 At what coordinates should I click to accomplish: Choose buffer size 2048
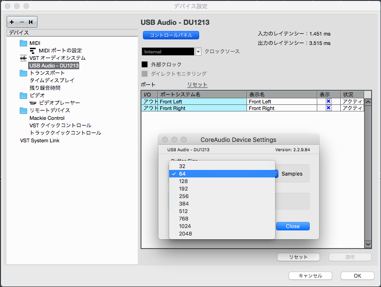tap(222, 234)
